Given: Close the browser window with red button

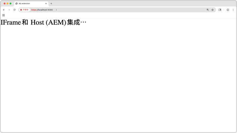Looking at the screenshot, I should coord(4,3).
